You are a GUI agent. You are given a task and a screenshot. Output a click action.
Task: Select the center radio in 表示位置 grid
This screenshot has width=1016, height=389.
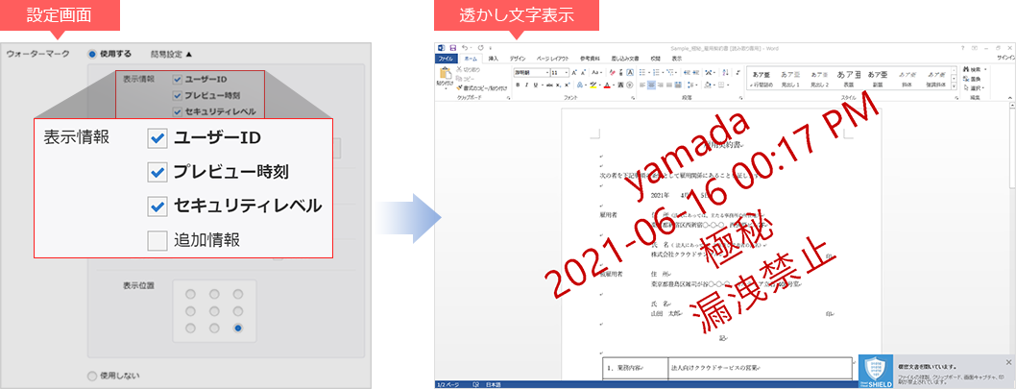point(214,311)
